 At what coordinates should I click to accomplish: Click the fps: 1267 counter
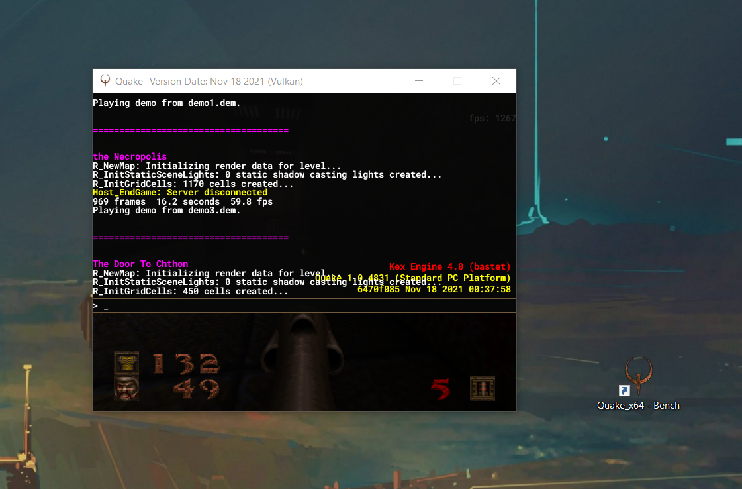pos(492,118)
